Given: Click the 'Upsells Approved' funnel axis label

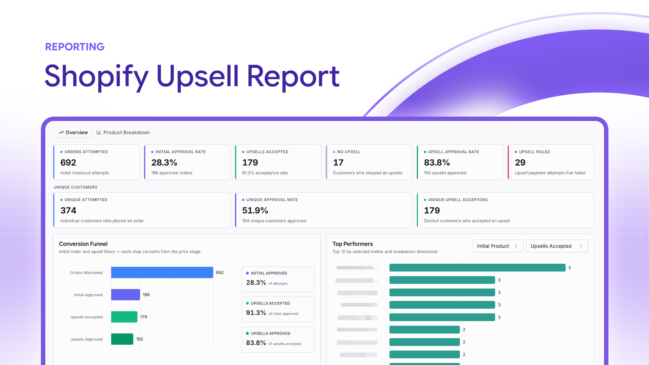Looking at the screenshot, I should [87, 339].
